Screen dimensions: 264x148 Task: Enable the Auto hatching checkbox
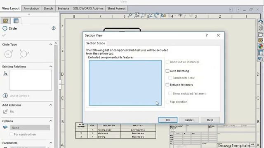pyautogui.click(x=167, y=71)
